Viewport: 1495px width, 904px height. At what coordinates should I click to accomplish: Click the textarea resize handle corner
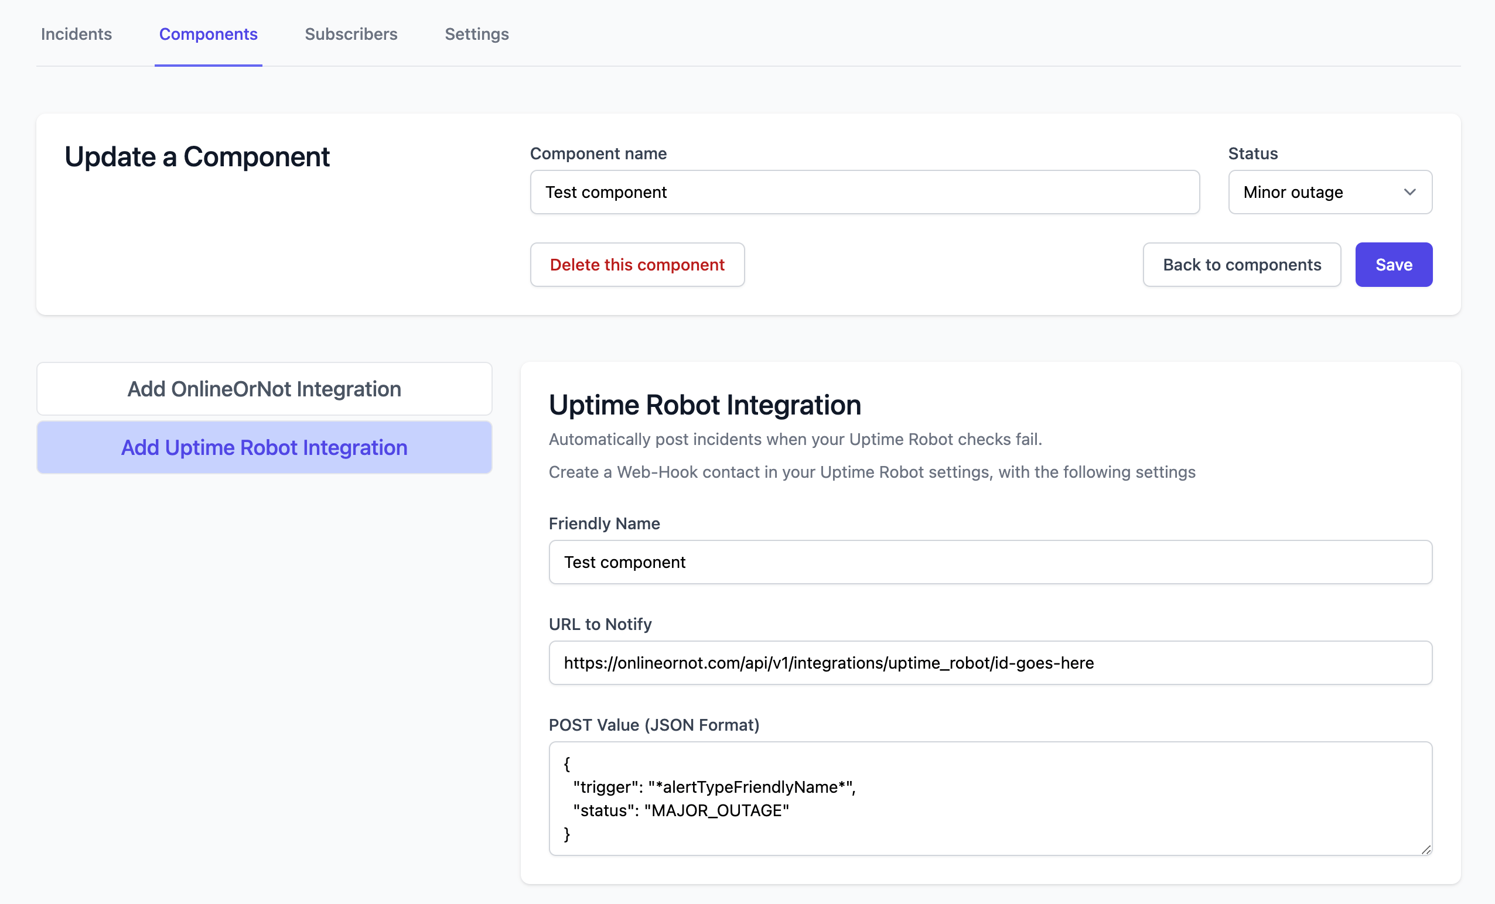[1425, 849]
